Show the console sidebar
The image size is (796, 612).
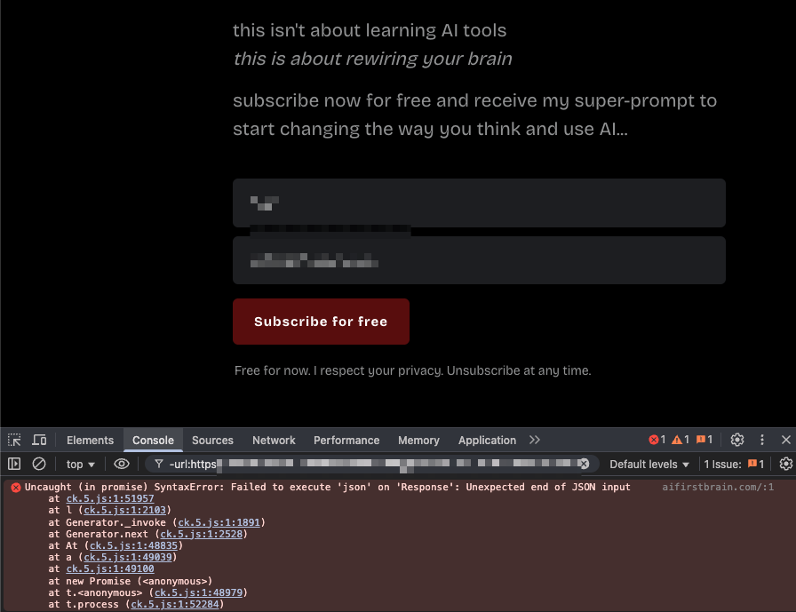(14, 464)
